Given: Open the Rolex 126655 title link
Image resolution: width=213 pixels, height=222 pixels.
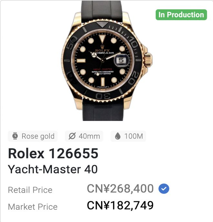Looking at the screenshot, I should coord(53,154).
